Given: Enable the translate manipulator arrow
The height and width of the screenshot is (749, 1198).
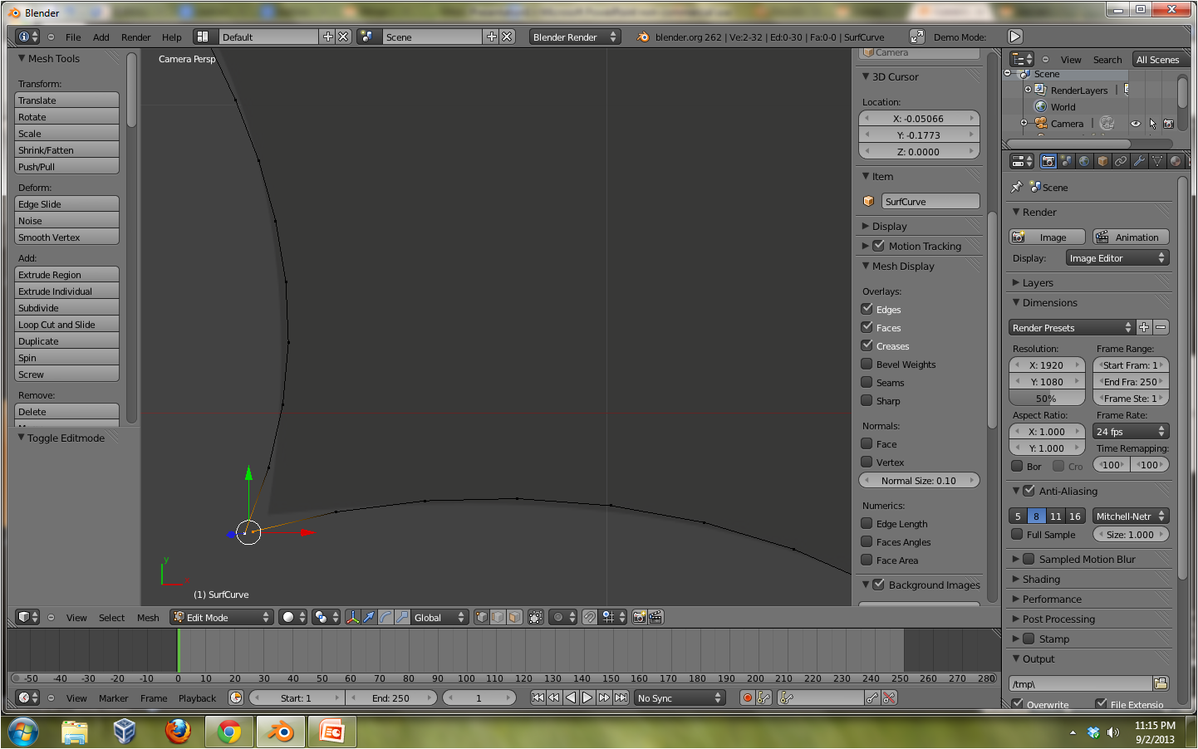Looking at the screenshot, I should coord(369,617).
